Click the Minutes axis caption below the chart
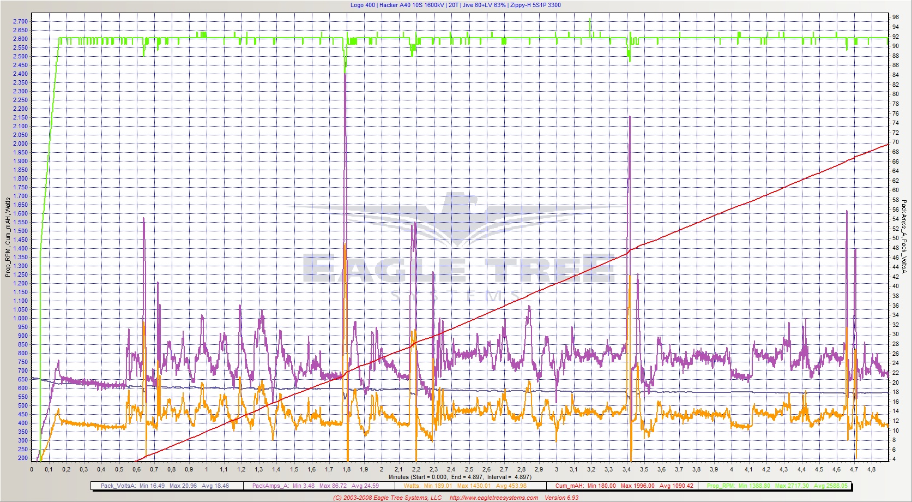912x502 pixels. (x=460, y=477)
